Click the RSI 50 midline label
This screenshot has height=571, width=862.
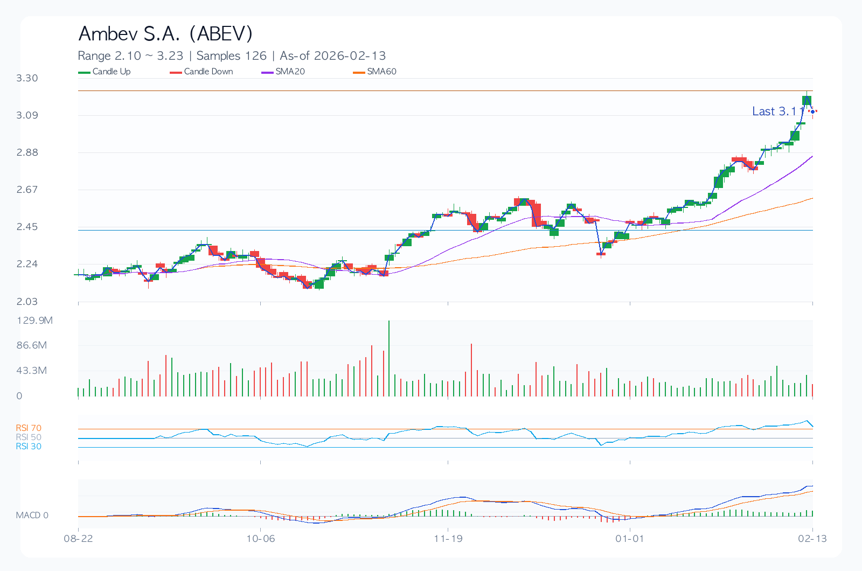click(x=29, y=437)
